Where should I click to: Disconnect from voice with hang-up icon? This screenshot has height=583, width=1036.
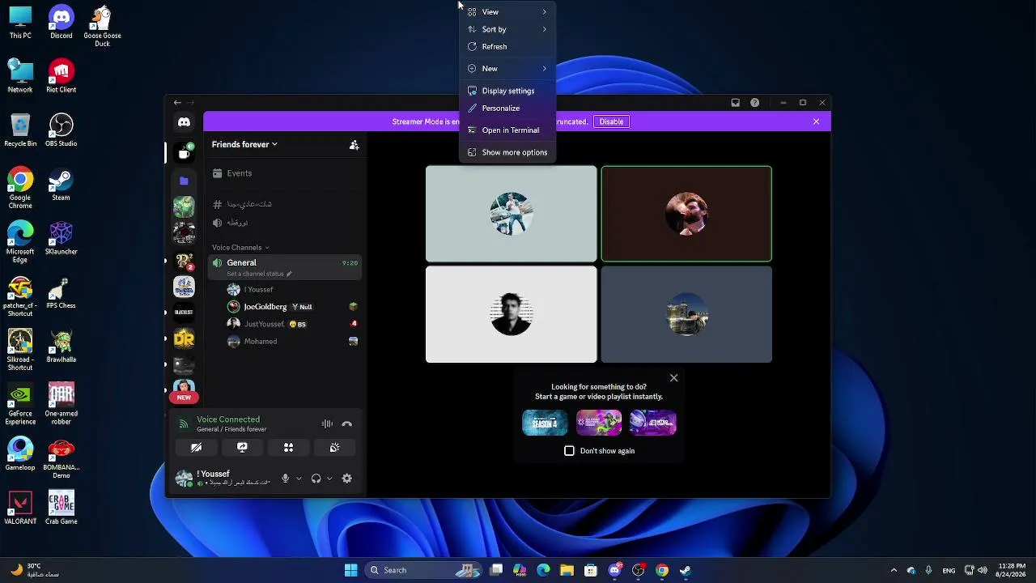[347, 424]
